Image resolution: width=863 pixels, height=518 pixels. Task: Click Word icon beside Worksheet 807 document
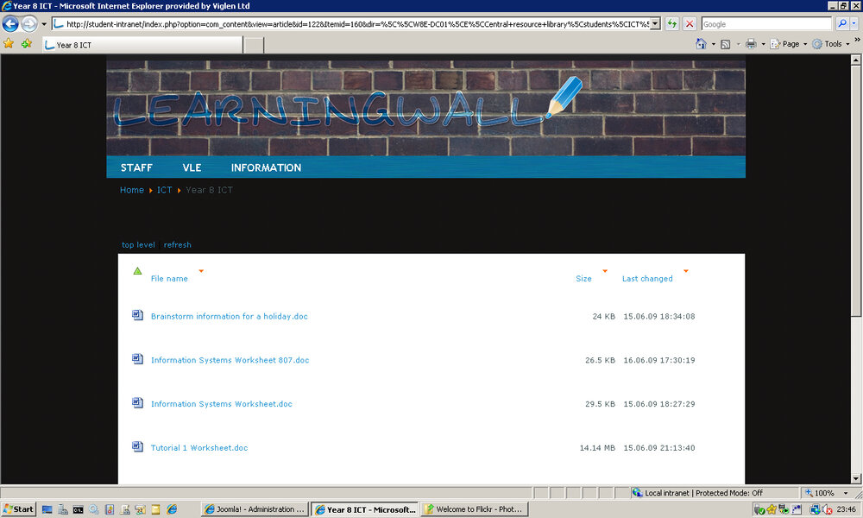point(137,359)
